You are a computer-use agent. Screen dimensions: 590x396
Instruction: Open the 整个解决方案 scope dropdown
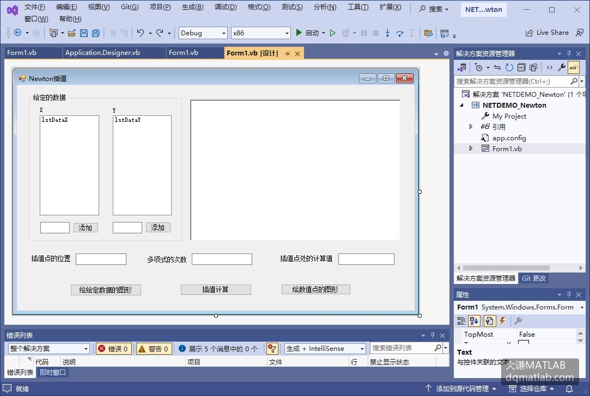click(49, 349)
